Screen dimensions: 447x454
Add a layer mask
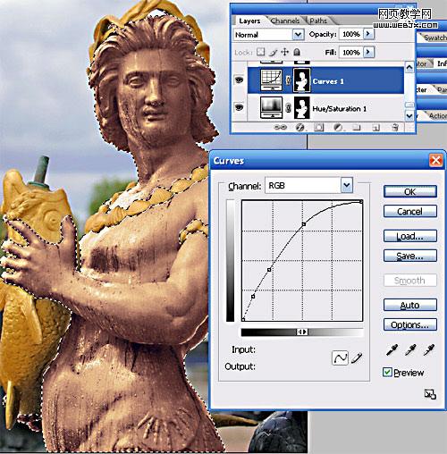coord(318,128)
